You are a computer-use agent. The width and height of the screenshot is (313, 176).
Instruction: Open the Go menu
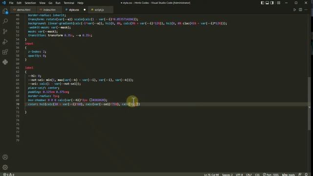click(50, 3)
